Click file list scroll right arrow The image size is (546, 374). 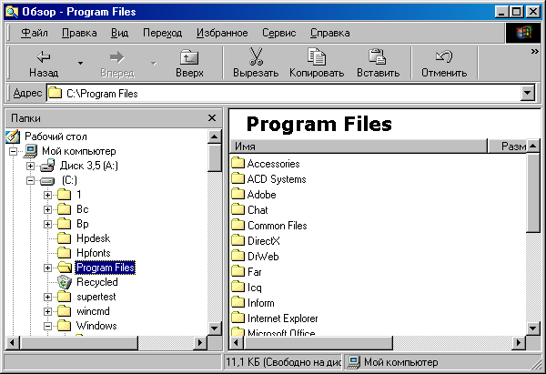pos(519,343)
